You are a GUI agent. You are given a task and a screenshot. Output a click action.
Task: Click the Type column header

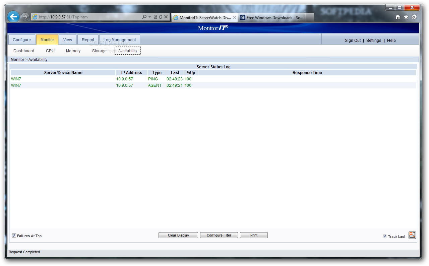pos(157,72)
